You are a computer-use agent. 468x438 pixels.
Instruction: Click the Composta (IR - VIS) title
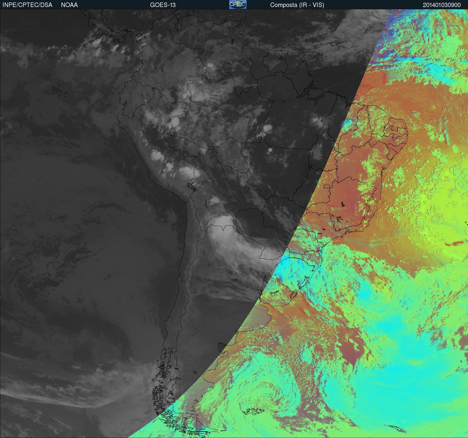coord(297,5)
